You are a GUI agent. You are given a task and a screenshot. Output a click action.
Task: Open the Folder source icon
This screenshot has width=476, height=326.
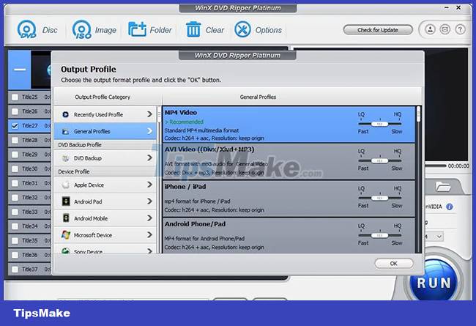pyautogui.click(x=137, y=29)
